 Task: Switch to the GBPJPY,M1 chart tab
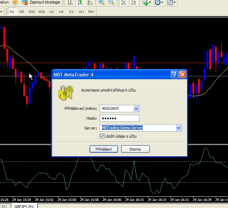[24, 206]
